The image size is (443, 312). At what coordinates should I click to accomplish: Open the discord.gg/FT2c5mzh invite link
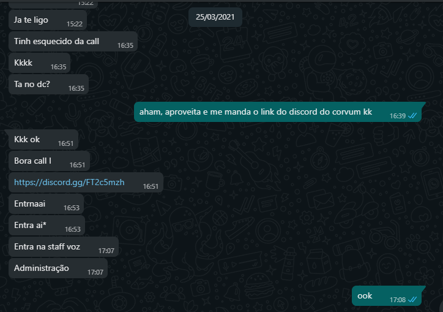(69, 182)
